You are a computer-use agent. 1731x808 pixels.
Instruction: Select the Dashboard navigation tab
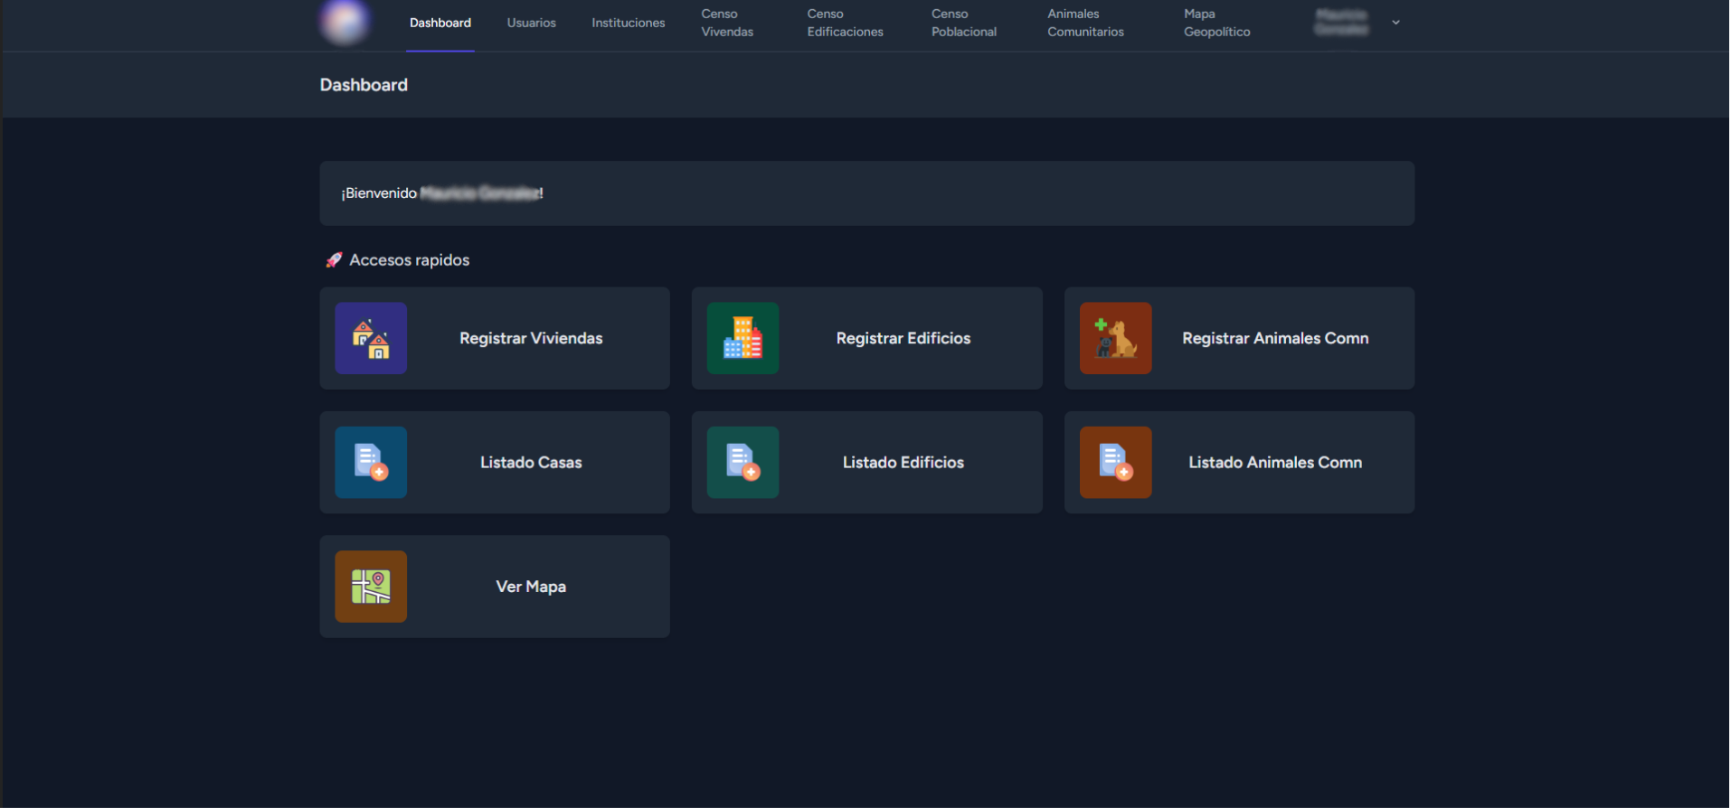(x=440, y=23)
